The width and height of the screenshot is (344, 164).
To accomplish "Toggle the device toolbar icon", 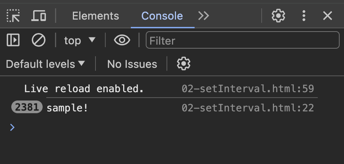I will click(x=39, y=16).
